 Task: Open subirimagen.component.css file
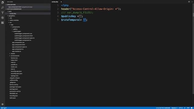pos(23,34)
